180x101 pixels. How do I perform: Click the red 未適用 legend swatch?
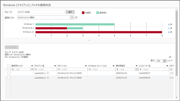[x=83, y=13]
